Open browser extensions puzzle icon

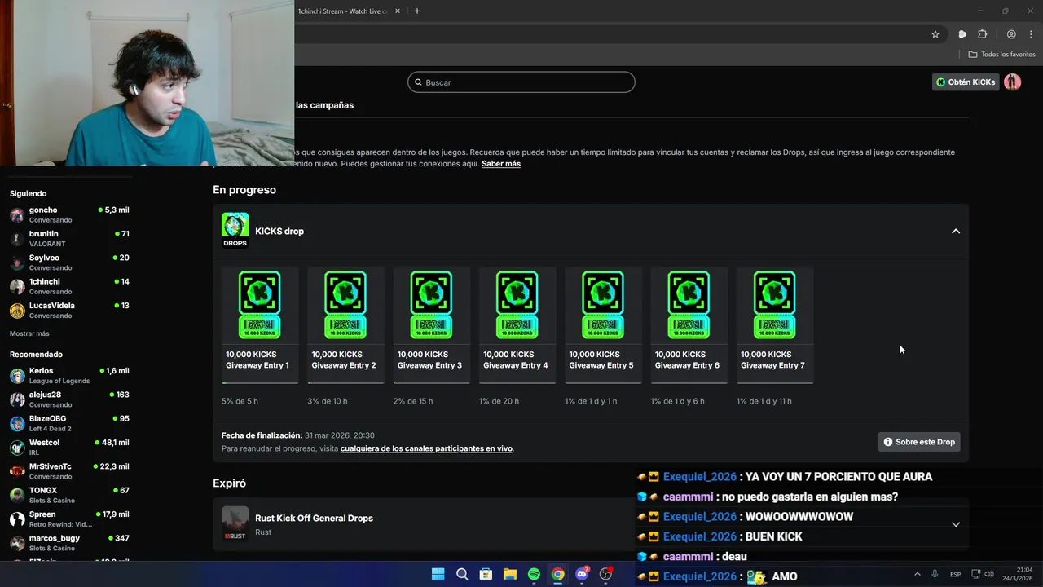click(x=982, y=34)
